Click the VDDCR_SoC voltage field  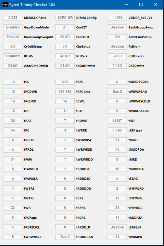[x=117, y=18]
